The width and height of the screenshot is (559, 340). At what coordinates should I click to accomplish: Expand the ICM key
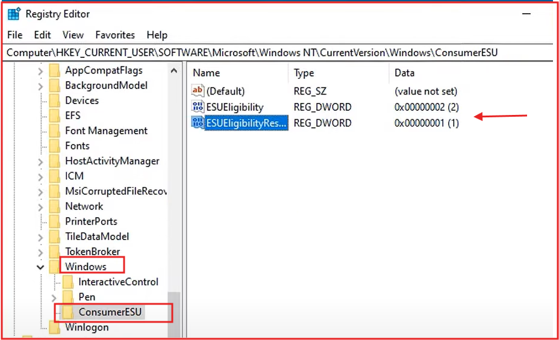[x=40, y=177]
